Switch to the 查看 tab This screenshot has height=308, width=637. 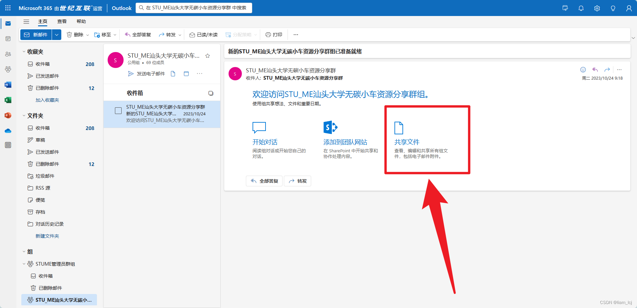point(62,21)
